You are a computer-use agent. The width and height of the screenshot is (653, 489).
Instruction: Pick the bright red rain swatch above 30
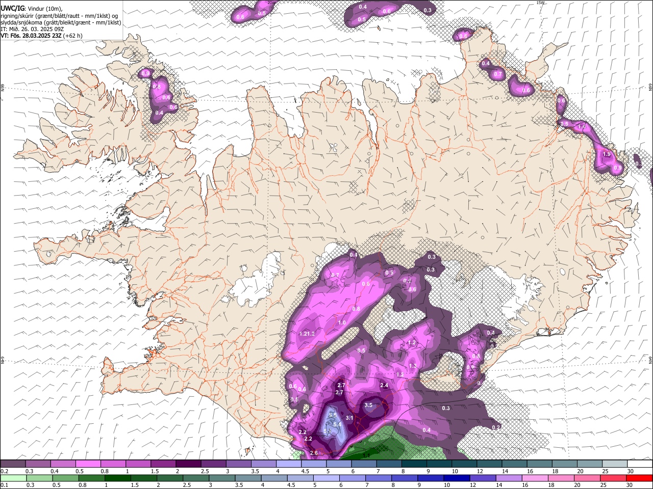click(x=640, y=478)
